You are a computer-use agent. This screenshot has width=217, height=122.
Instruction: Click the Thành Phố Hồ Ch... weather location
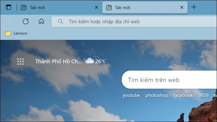(x=58, y=61)
